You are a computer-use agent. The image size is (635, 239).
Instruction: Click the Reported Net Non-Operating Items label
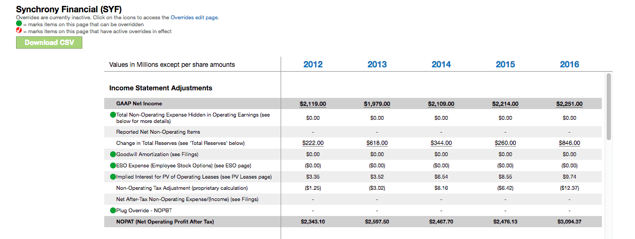point(158,132)
